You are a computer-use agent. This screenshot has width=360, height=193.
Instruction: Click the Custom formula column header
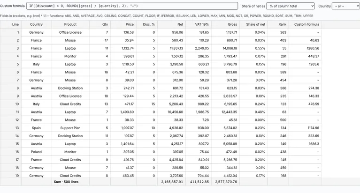click(x=305, y=24)
